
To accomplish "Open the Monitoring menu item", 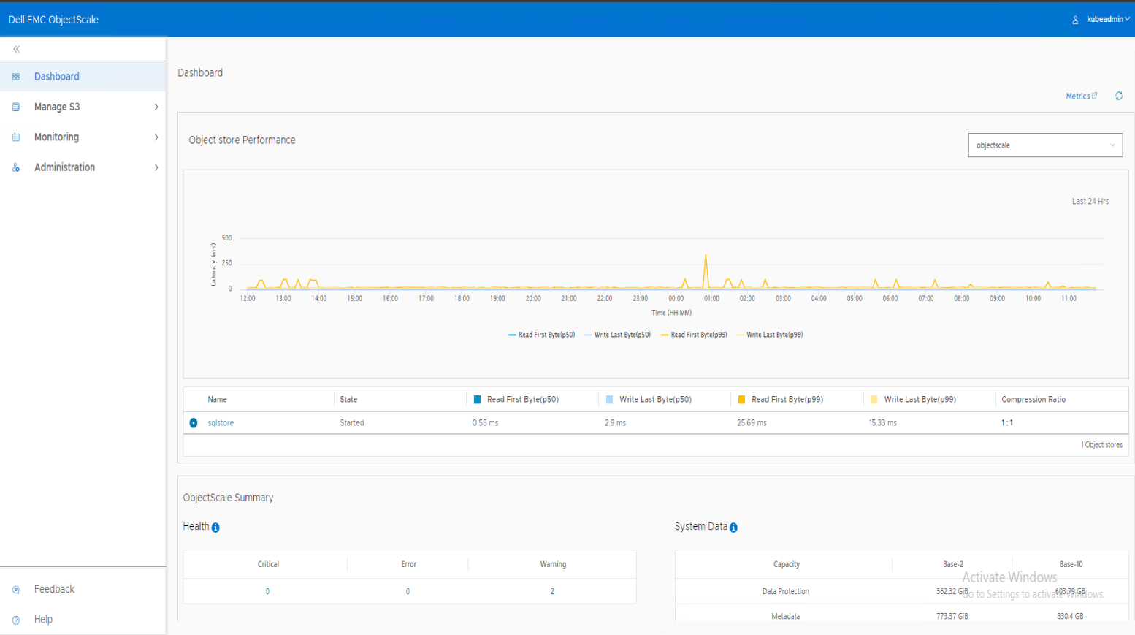I will pos(83,137).
